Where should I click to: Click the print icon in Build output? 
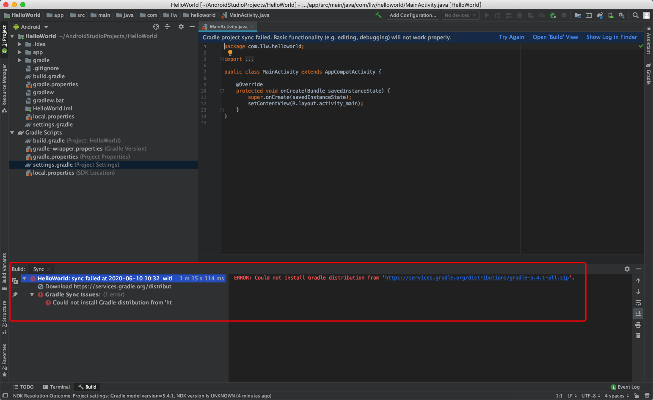point(638,325)
